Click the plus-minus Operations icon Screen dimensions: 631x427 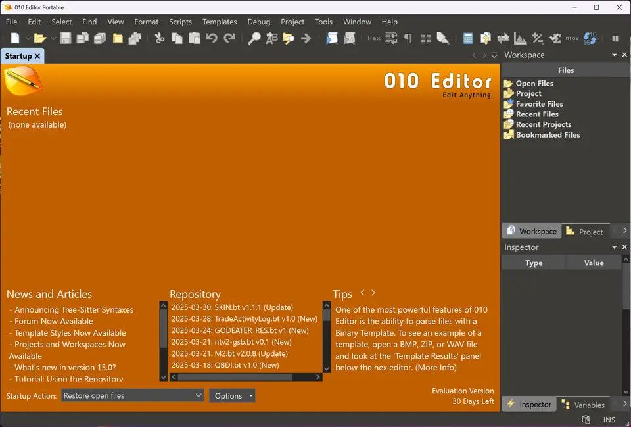point(538,38)
